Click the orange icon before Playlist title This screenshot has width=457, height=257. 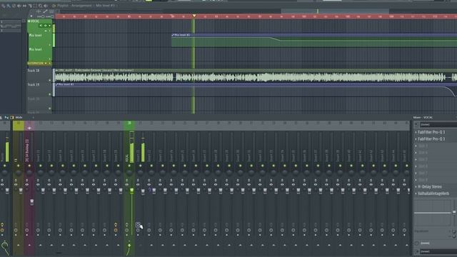(x=54, y=6)
